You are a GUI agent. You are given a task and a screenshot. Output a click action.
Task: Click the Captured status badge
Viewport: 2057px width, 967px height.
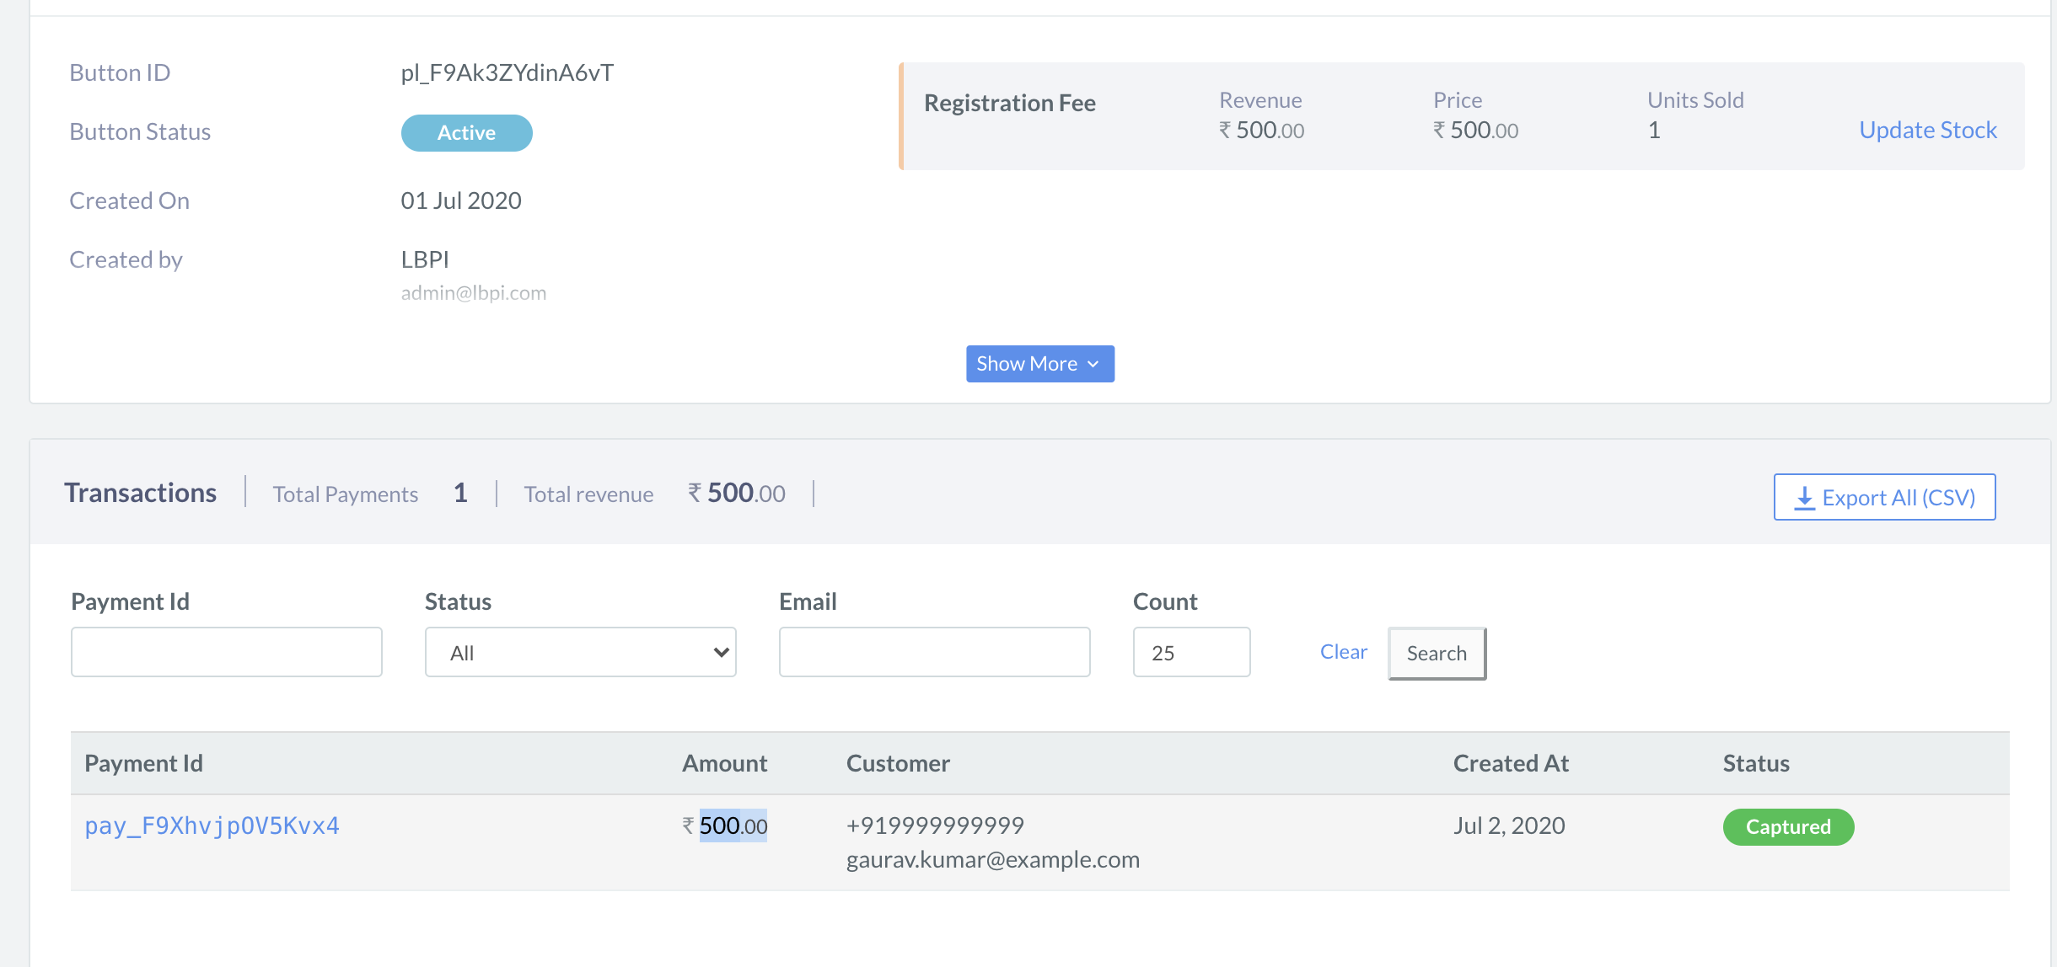tap(1788, 826)
